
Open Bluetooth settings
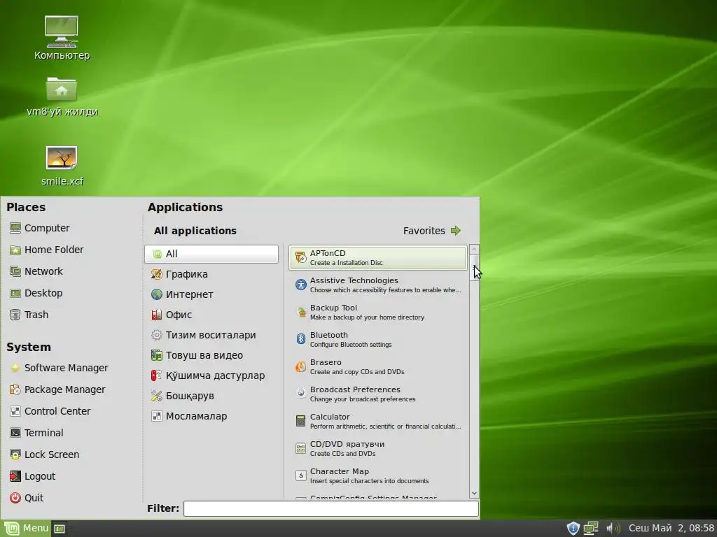(x=377, y=339)
